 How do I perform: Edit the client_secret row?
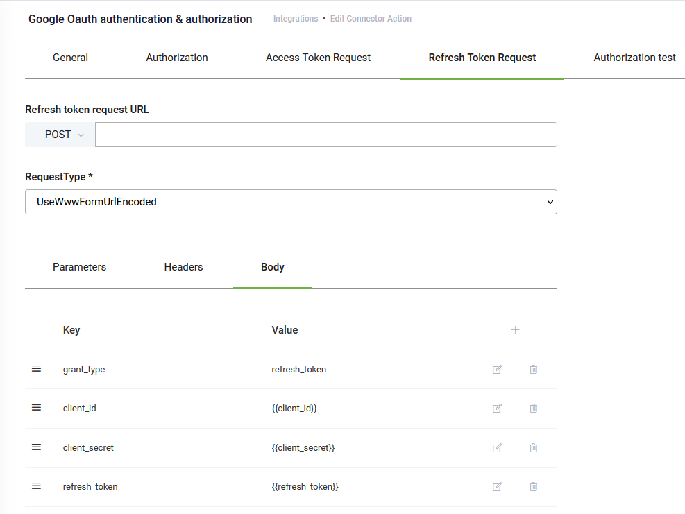[x=497, y=447]
